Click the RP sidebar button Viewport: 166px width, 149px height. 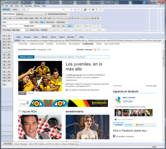point(4,84)
